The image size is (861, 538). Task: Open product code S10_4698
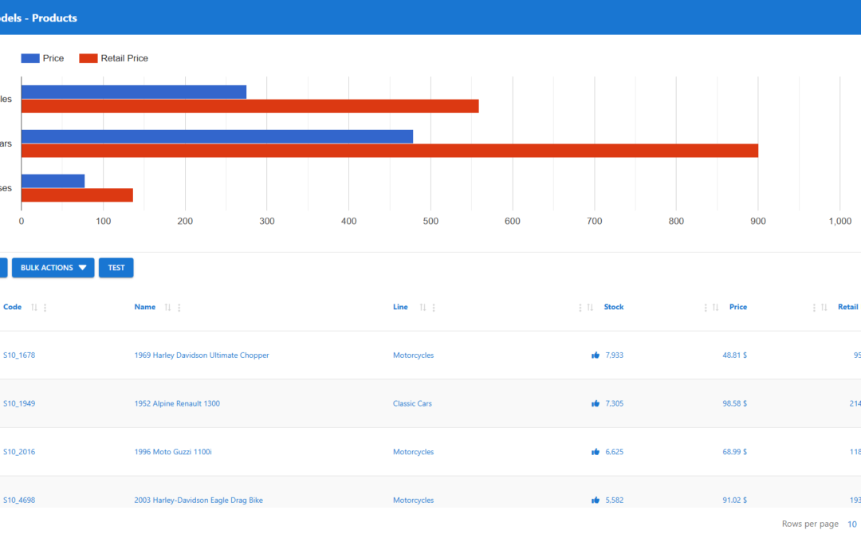pos(19,500)
